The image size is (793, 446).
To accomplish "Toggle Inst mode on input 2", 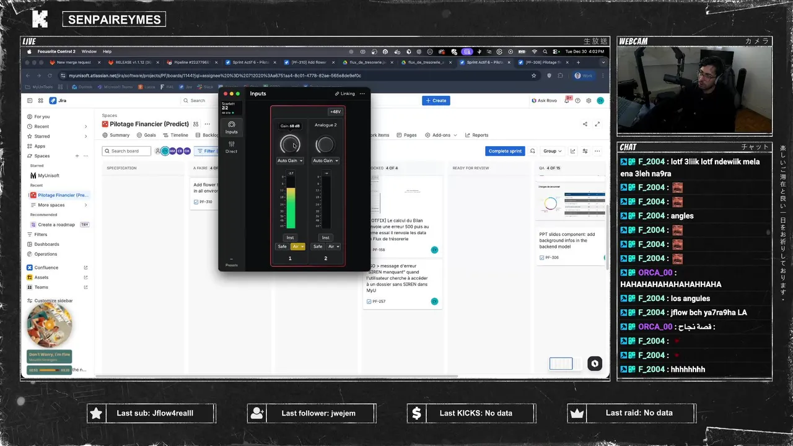I will point(325,237).
